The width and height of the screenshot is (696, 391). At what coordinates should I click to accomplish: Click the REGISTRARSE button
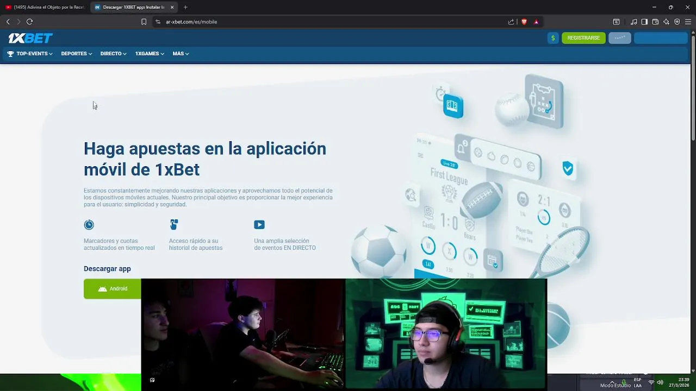583,38
